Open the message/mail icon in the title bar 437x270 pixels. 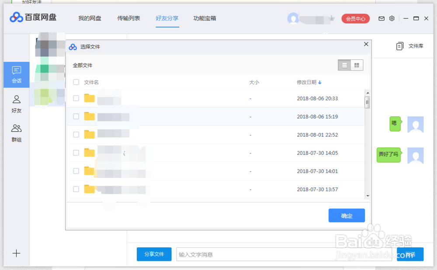[381, 18]
